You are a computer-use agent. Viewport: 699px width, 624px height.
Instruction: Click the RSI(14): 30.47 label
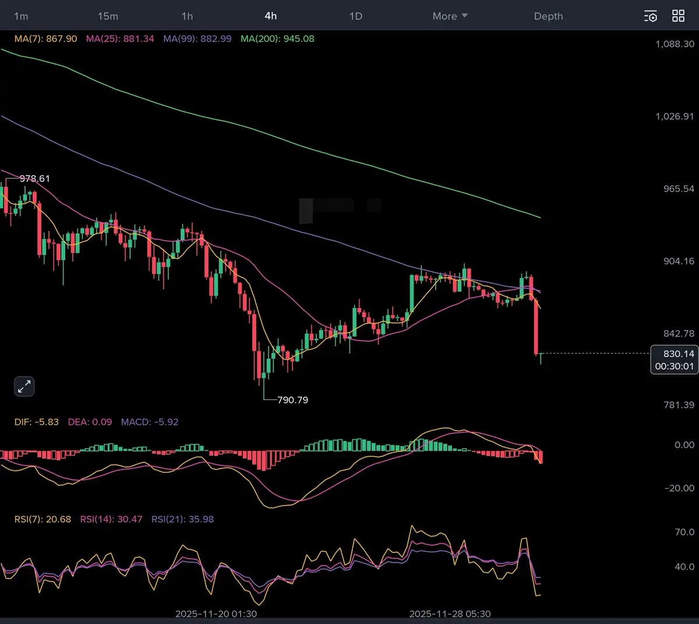(x=111, y=519)
